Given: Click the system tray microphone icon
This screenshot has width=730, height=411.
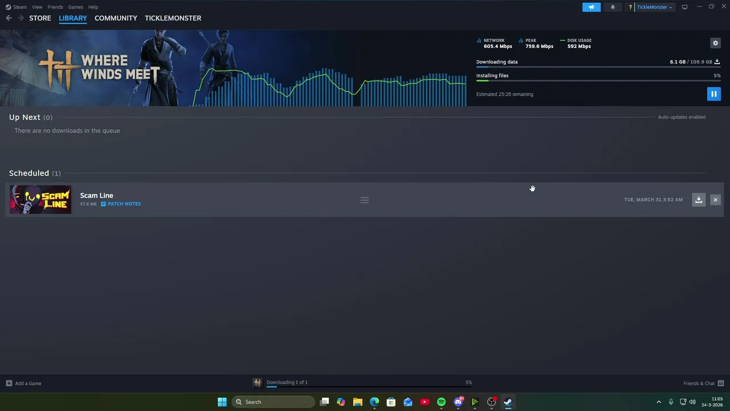Looking at the screenshot, I should click(x=671, y=402).
